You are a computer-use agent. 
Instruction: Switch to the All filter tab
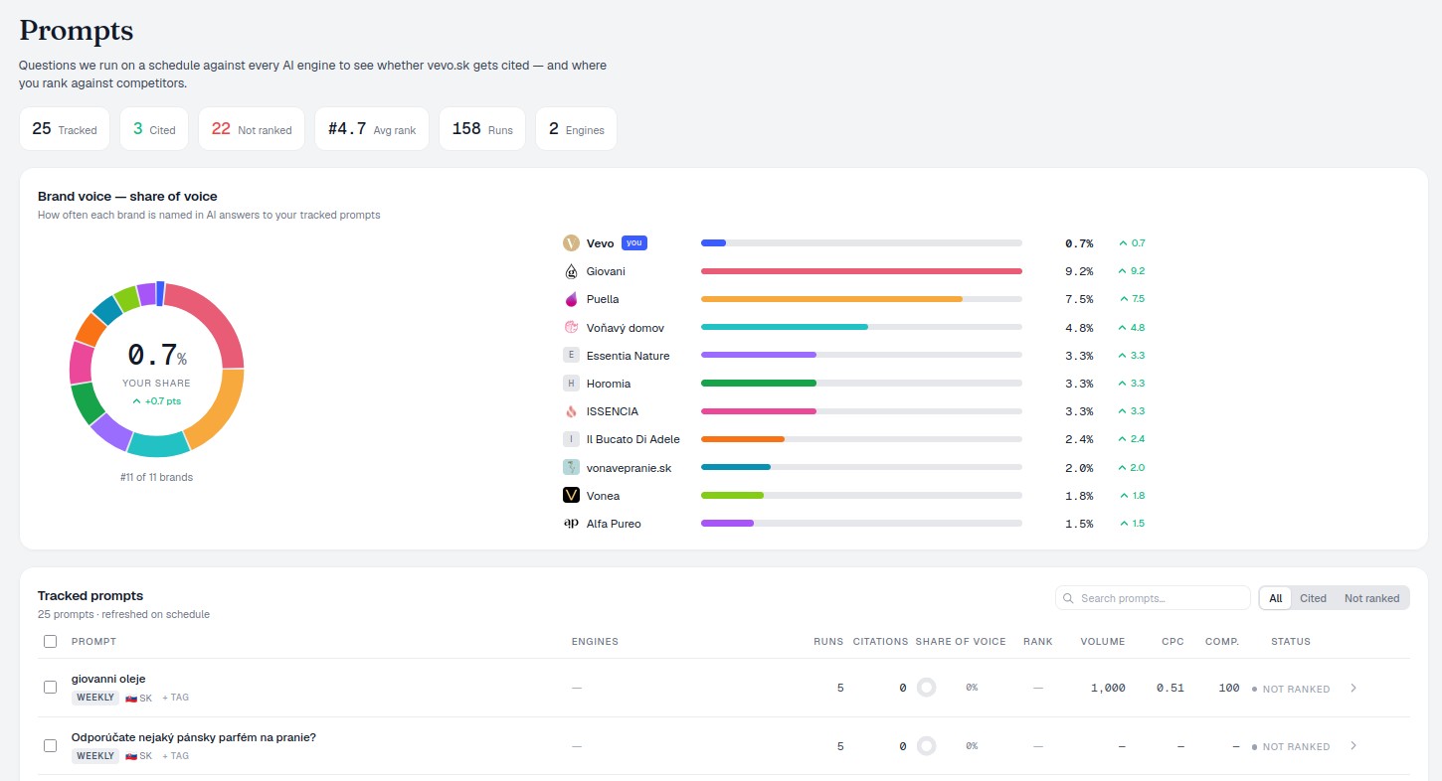click(1275, 598)
